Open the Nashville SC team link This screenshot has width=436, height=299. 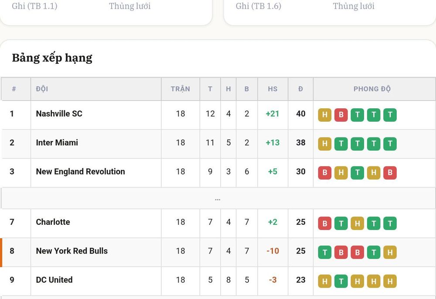(x=59, y=113)
